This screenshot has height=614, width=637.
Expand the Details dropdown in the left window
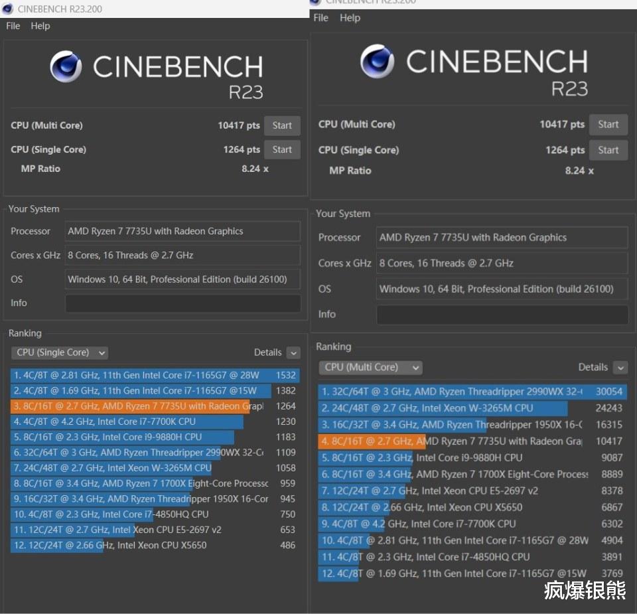(x=293, y=352)
